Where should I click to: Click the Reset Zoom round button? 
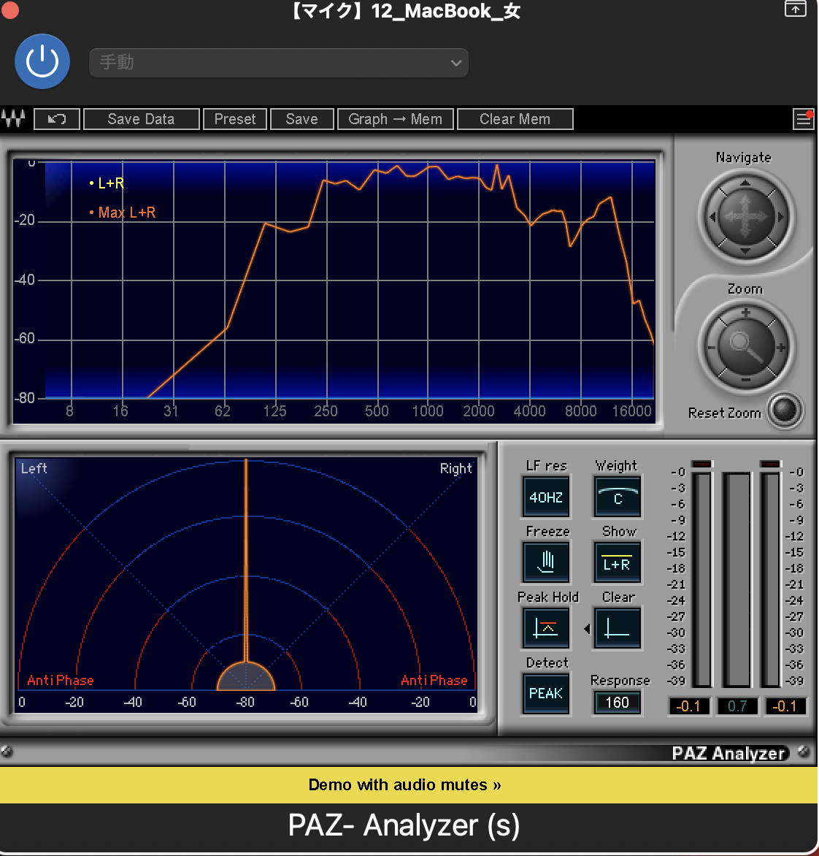(785, 410)
